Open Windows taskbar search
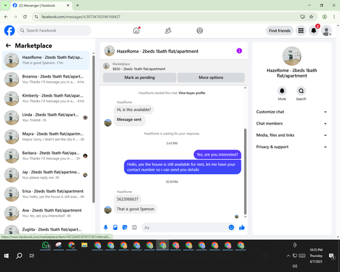340x272 pixels. click(x=19, y=256)
